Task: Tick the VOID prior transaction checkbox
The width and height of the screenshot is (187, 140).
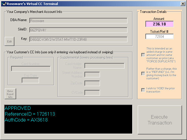Action: coord(143,90)
